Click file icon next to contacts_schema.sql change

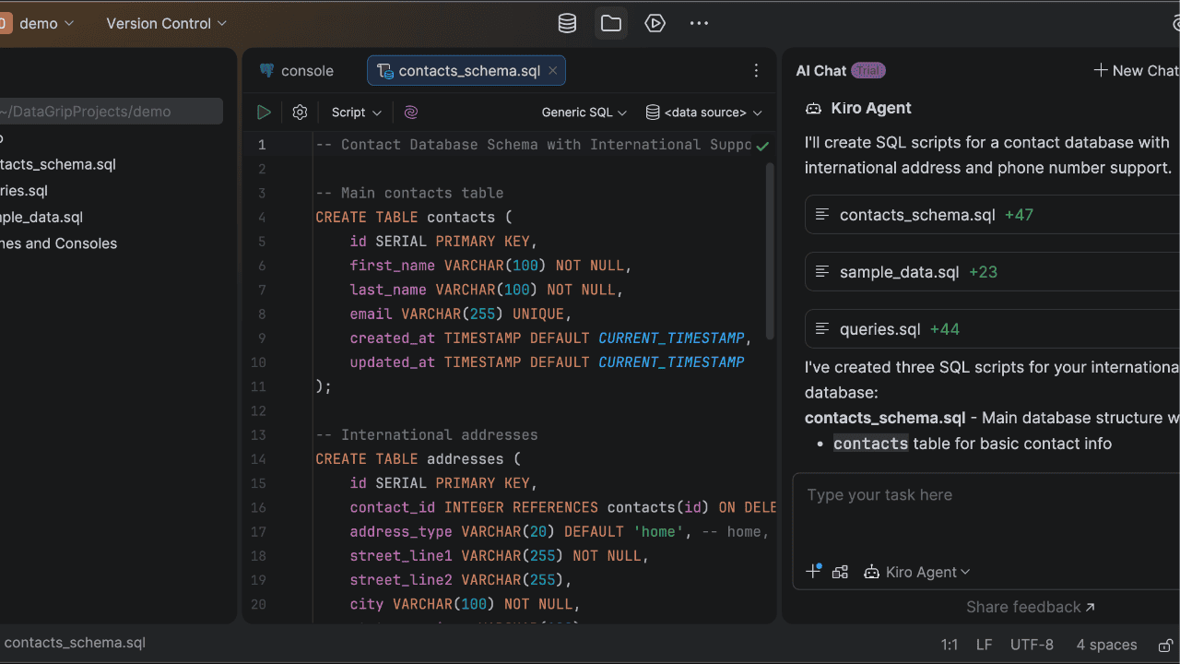coord(822,215)
